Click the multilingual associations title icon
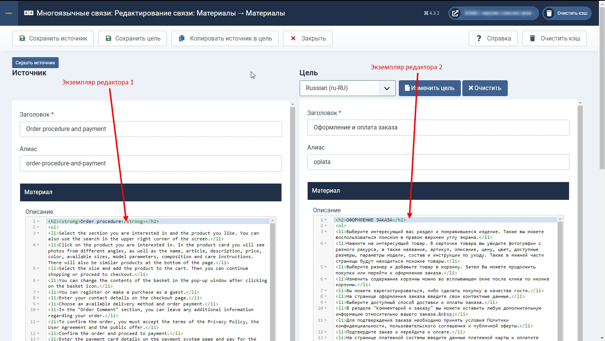Image resolution: width=605 pixels, height=341 pixels. 29,13
